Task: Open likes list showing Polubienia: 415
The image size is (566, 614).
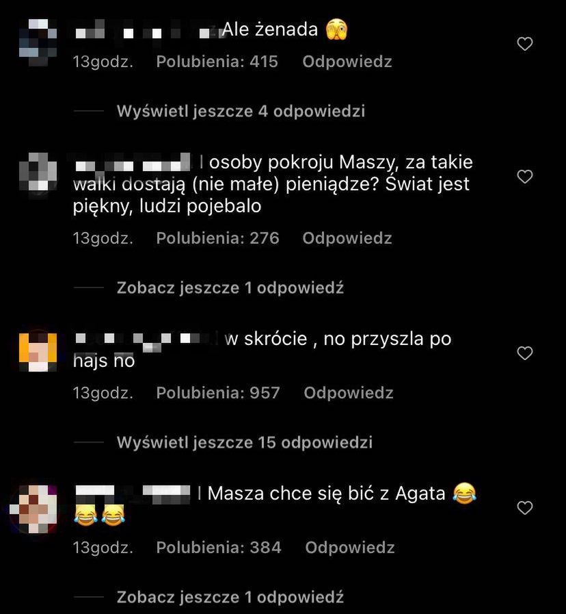Action: click(x=217, y=62)
